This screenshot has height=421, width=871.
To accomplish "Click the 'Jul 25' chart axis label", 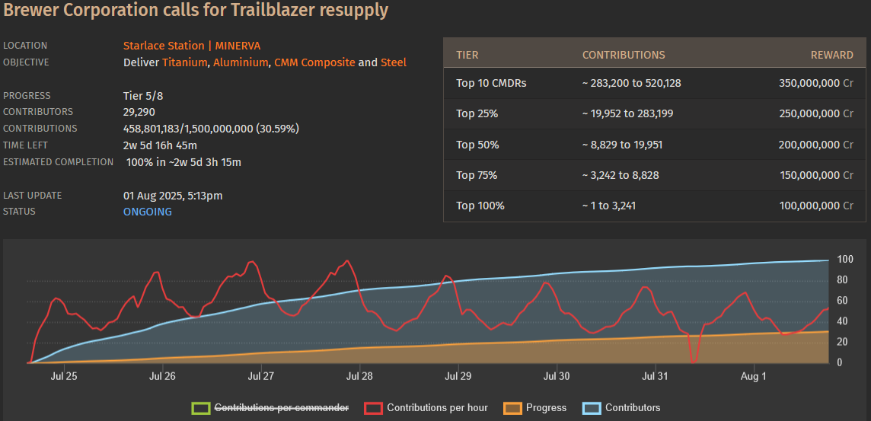I will (64, 377).
